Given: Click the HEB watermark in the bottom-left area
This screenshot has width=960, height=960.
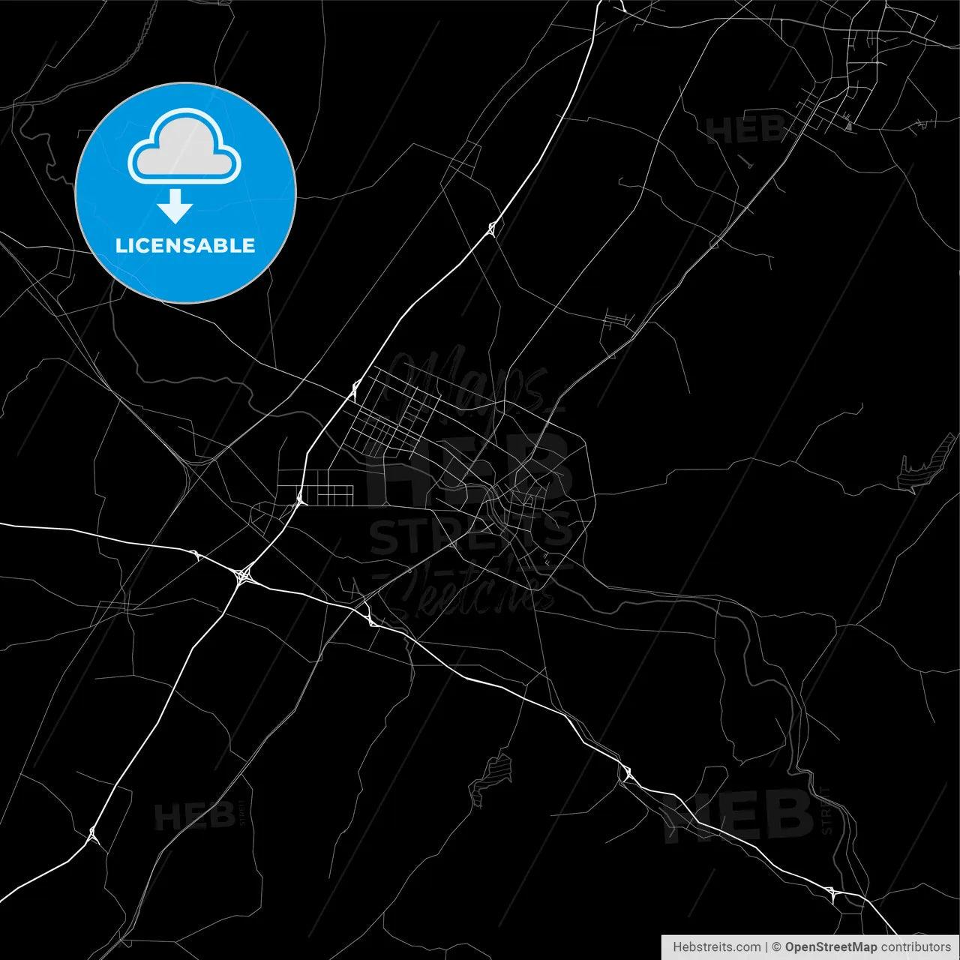Looking at the screenshot, I should (x=194, y=815).
